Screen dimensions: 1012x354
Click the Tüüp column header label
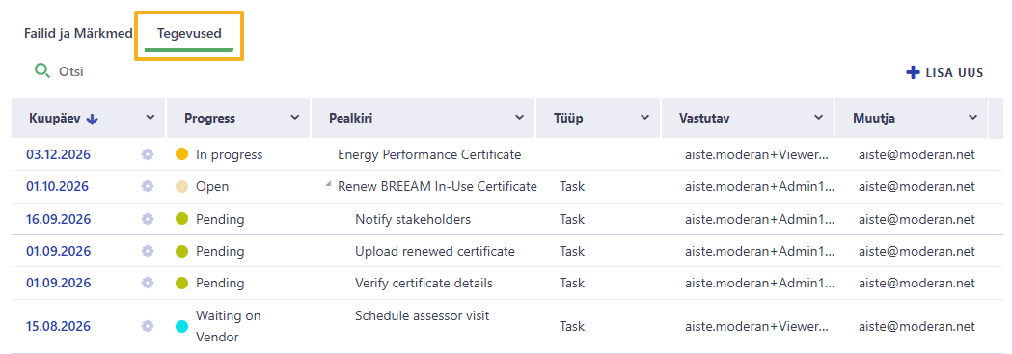(x=568, y=118)
